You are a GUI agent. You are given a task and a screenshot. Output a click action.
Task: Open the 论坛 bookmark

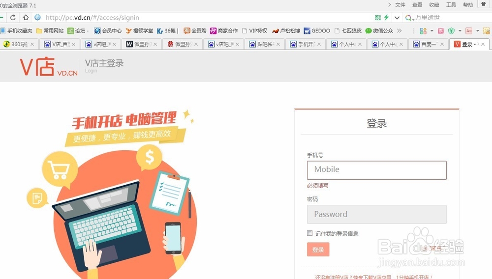(78, 30)
